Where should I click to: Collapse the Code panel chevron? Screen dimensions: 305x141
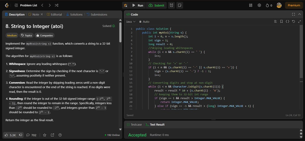pyautogui.click(x=300, y=14)
